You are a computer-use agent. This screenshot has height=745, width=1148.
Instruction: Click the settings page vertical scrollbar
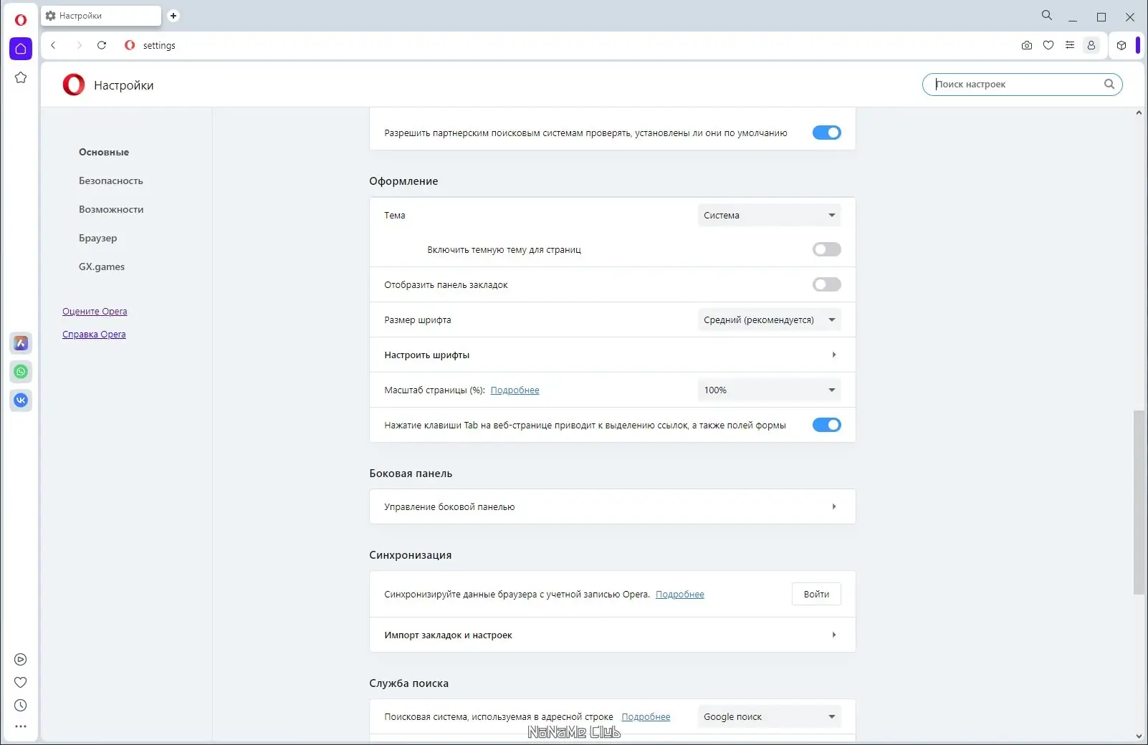pyautogui.click(x=1139, y=501)
